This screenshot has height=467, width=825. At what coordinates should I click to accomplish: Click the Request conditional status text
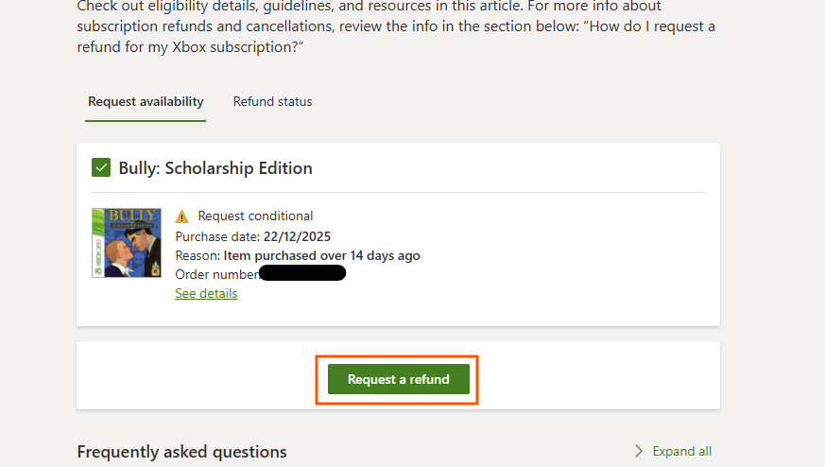click(255, 216)
